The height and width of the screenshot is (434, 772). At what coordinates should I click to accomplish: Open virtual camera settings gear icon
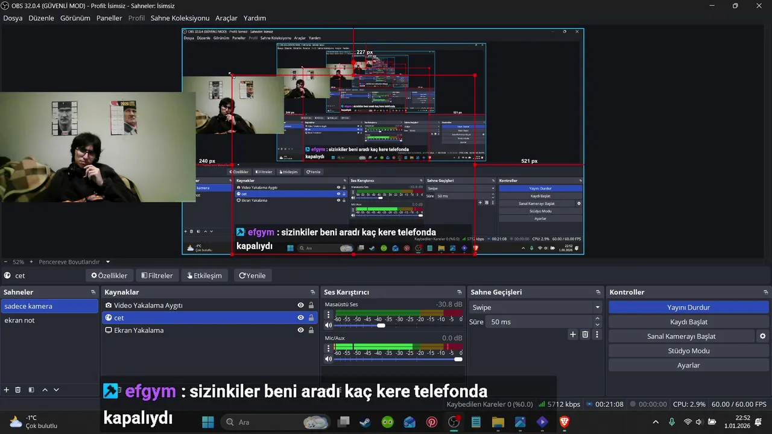762,336
